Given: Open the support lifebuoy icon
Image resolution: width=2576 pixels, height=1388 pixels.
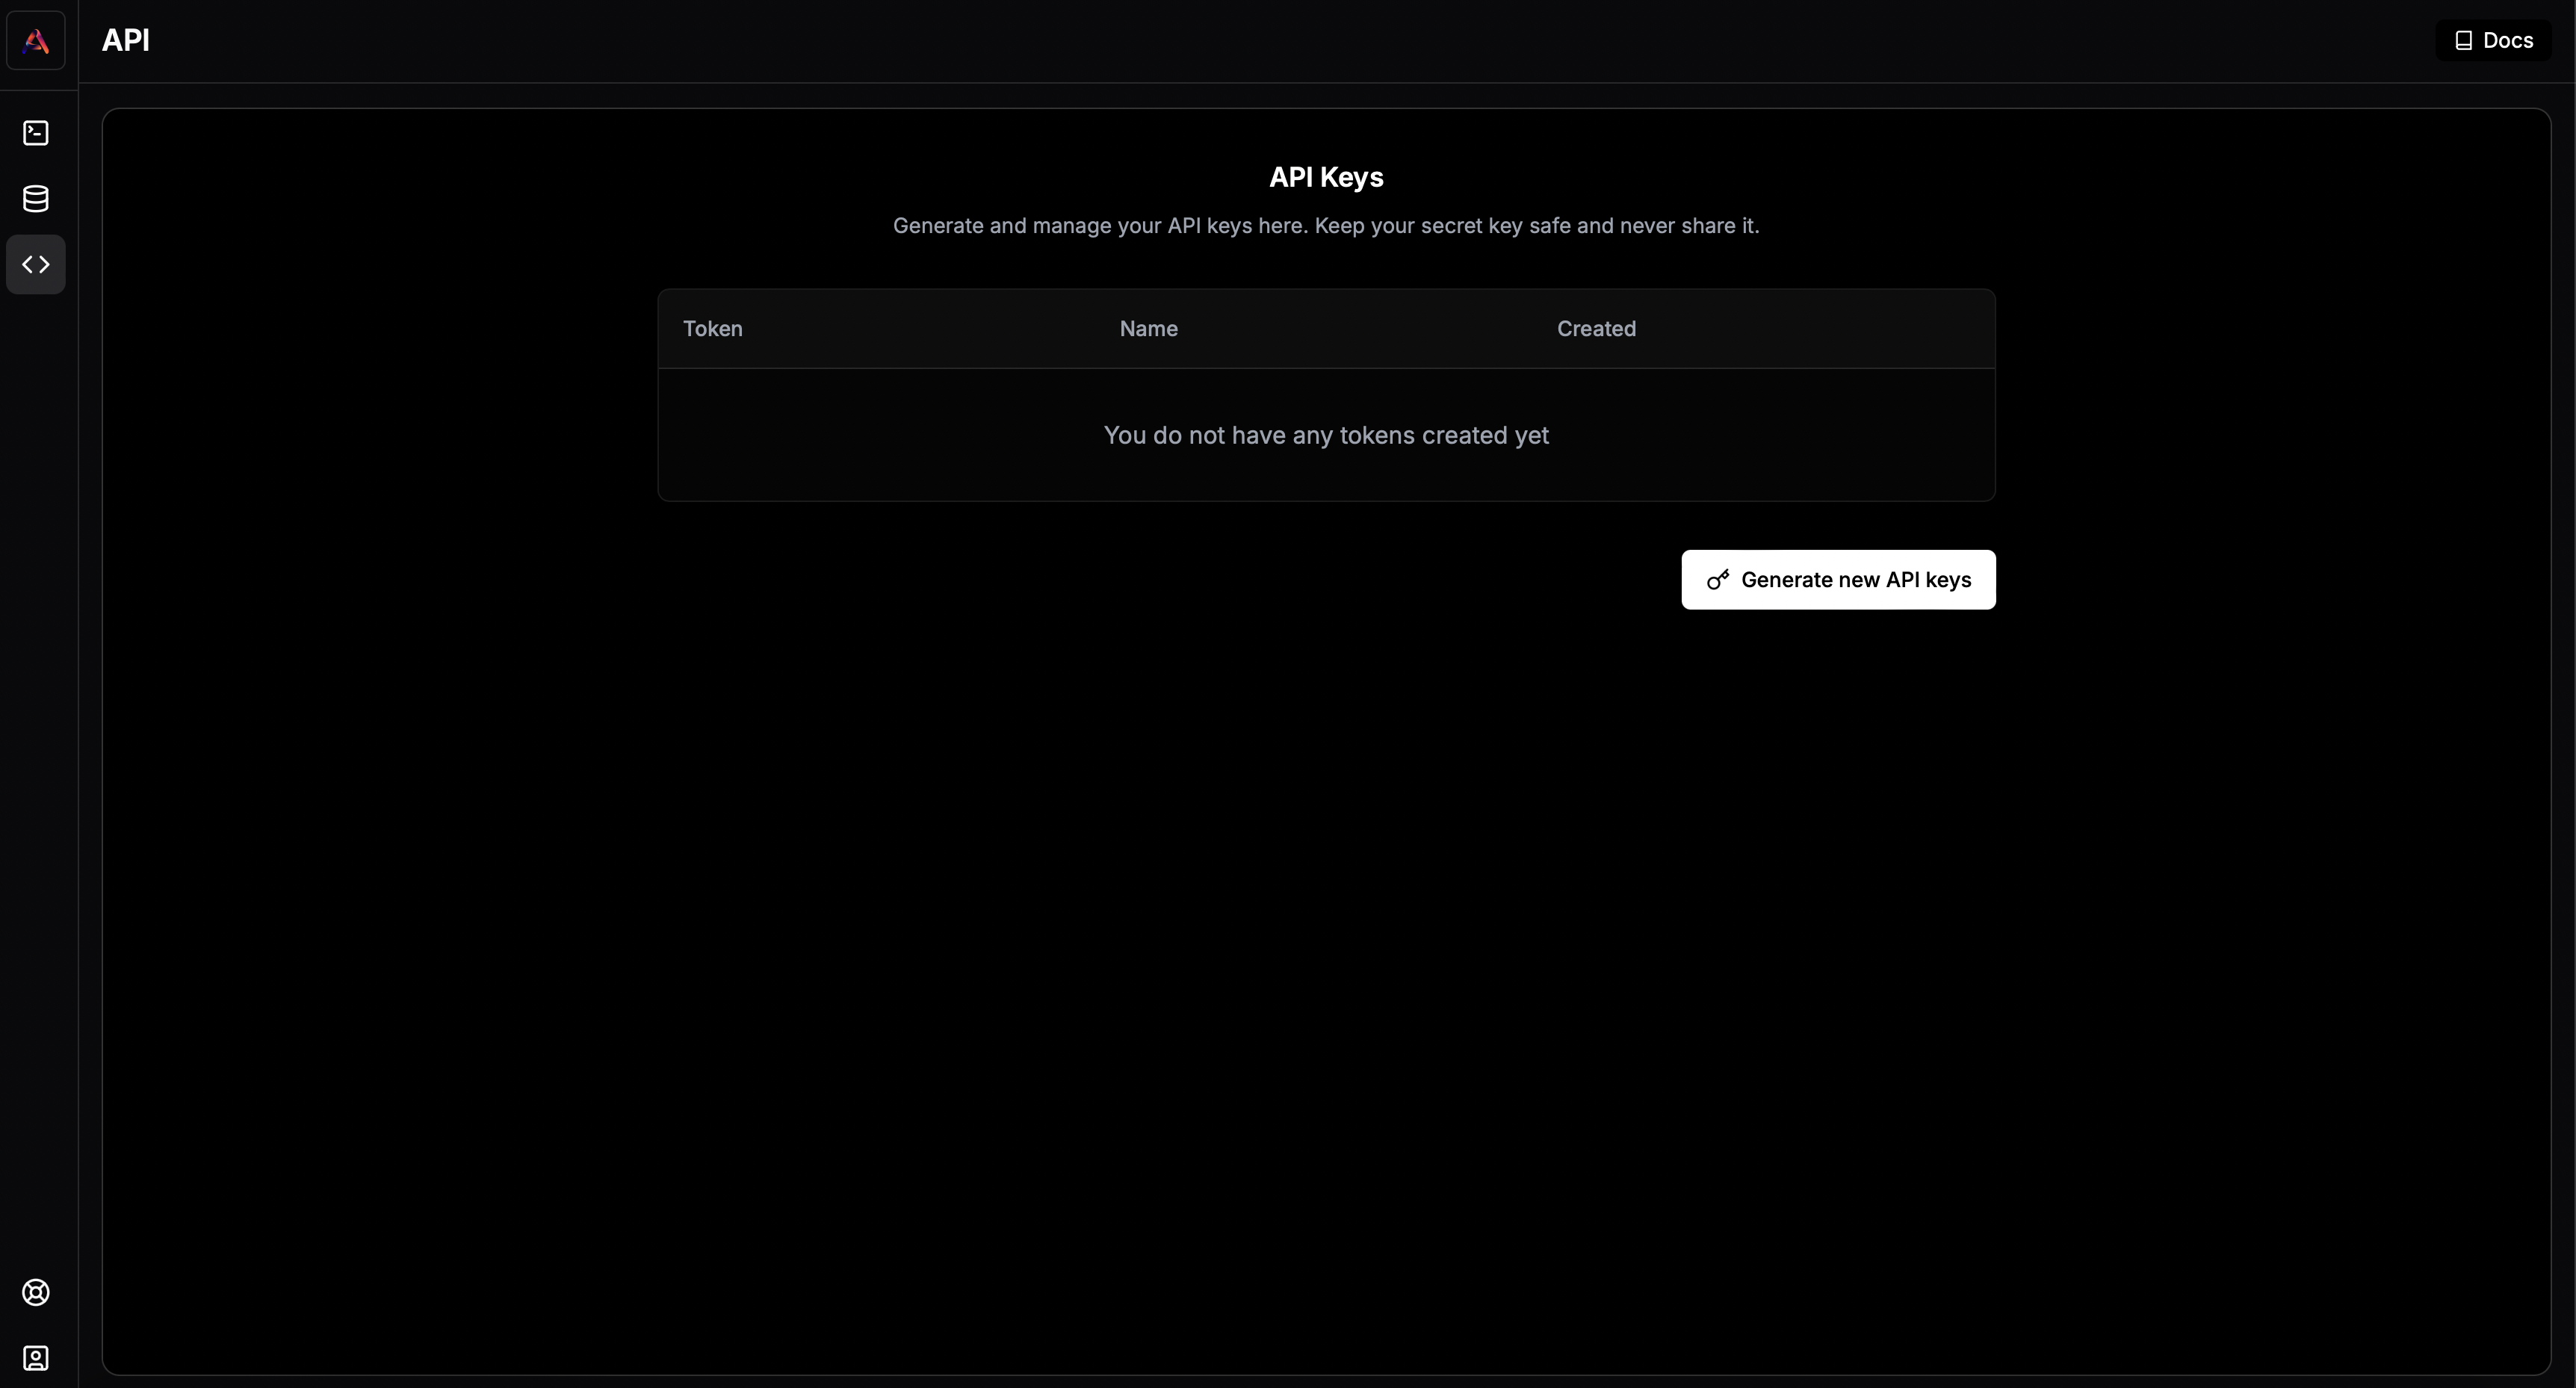Looking at the screenshot, I should (36, 1293).
